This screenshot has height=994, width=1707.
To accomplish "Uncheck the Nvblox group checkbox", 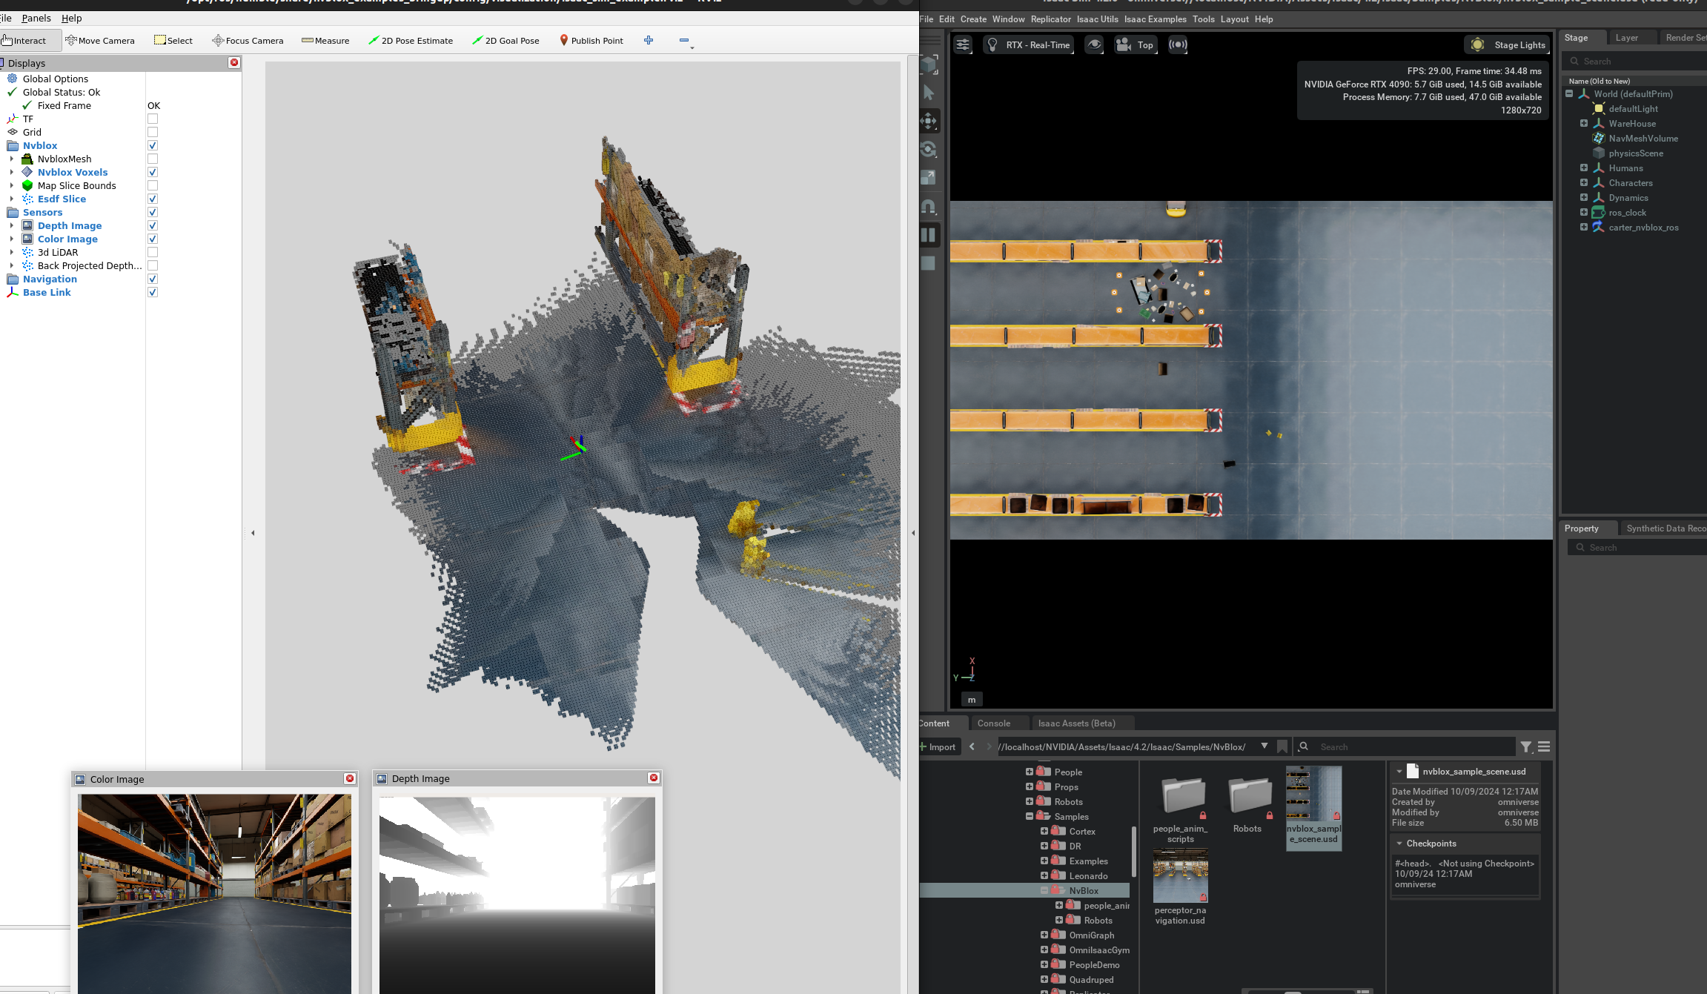I will coord(153,145).
